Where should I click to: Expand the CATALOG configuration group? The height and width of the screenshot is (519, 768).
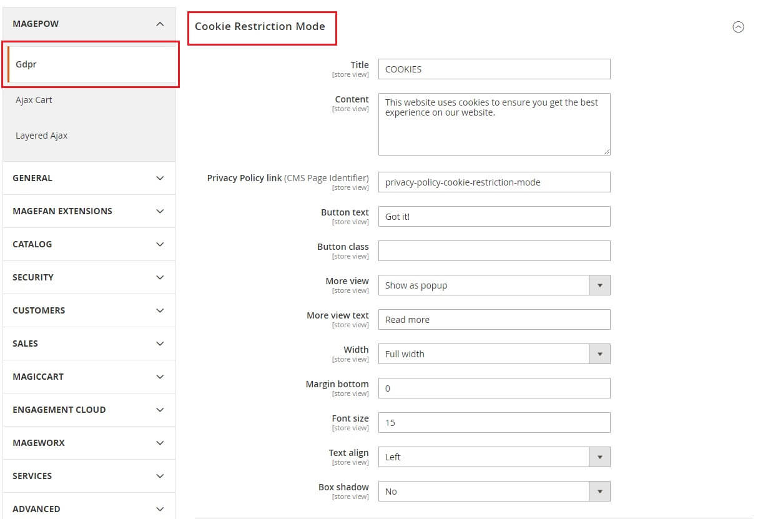click(89, 244)
